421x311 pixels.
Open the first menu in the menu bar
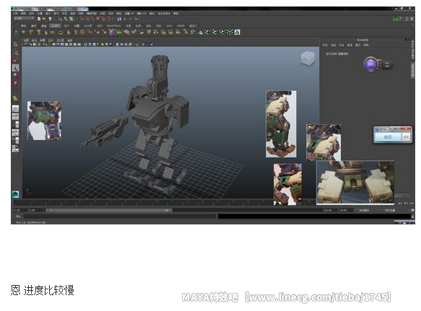point(15,13)
